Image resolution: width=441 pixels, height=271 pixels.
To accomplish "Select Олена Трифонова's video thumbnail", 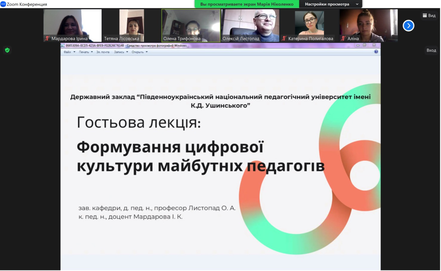I will pyautogui.click(x=191, y=25).
